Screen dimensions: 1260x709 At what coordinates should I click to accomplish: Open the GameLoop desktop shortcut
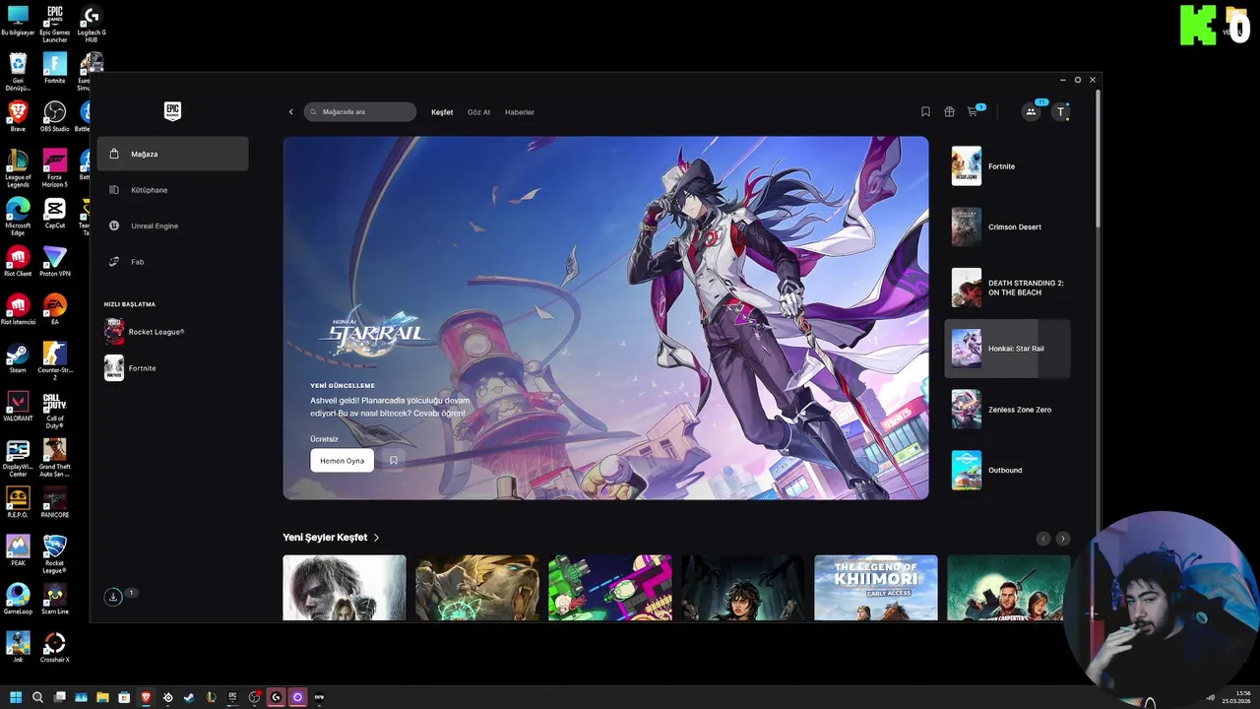coord(18,599)
